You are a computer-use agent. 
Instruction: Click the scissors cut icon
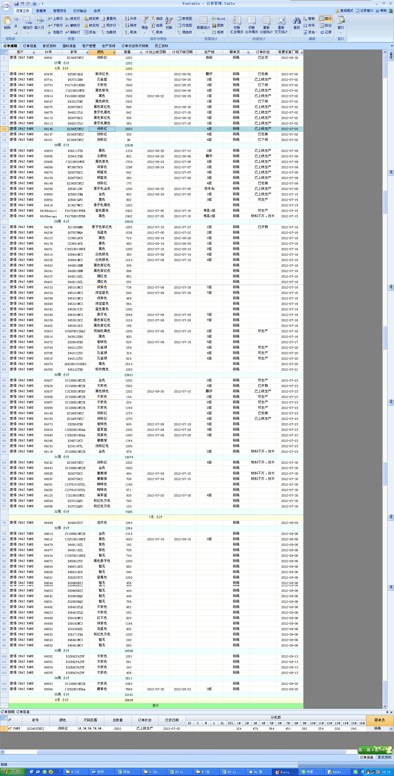tap(16, 26)
